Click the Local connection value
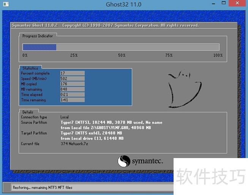This screenshot has width=248, height=195. click(65, 117)
